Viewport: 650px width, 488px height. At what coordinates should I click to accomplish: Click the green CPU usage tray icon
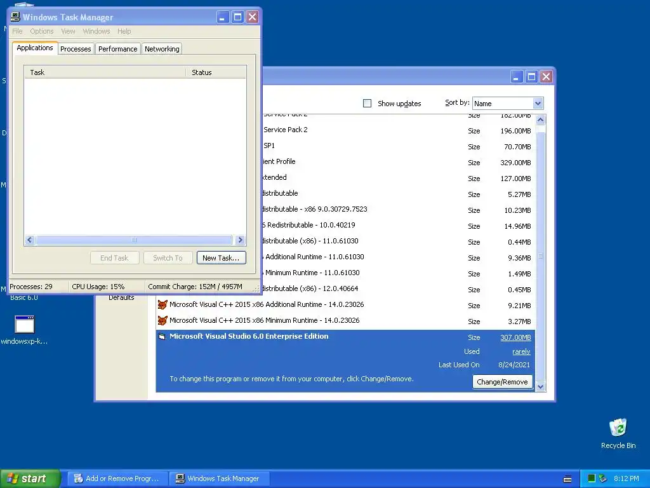(x=592, y=478)
